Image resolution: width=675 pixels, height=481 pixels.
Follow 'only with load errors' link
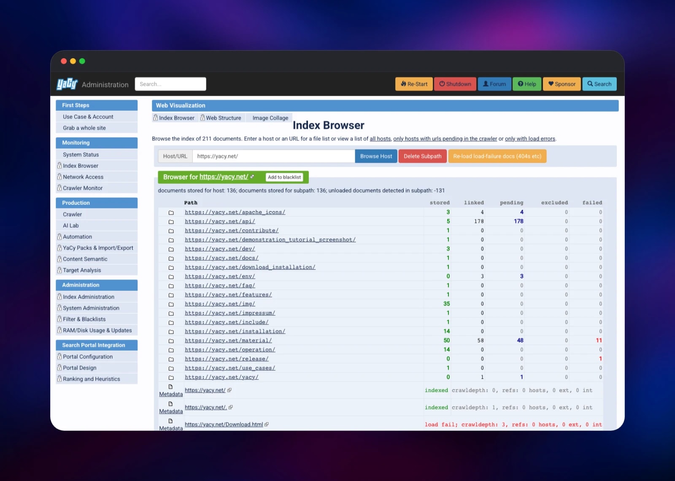[530, 139]
